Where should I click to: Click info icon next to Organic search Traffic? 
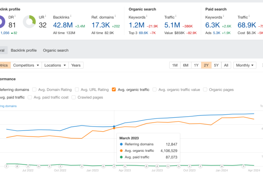click(x=176, y=16)
